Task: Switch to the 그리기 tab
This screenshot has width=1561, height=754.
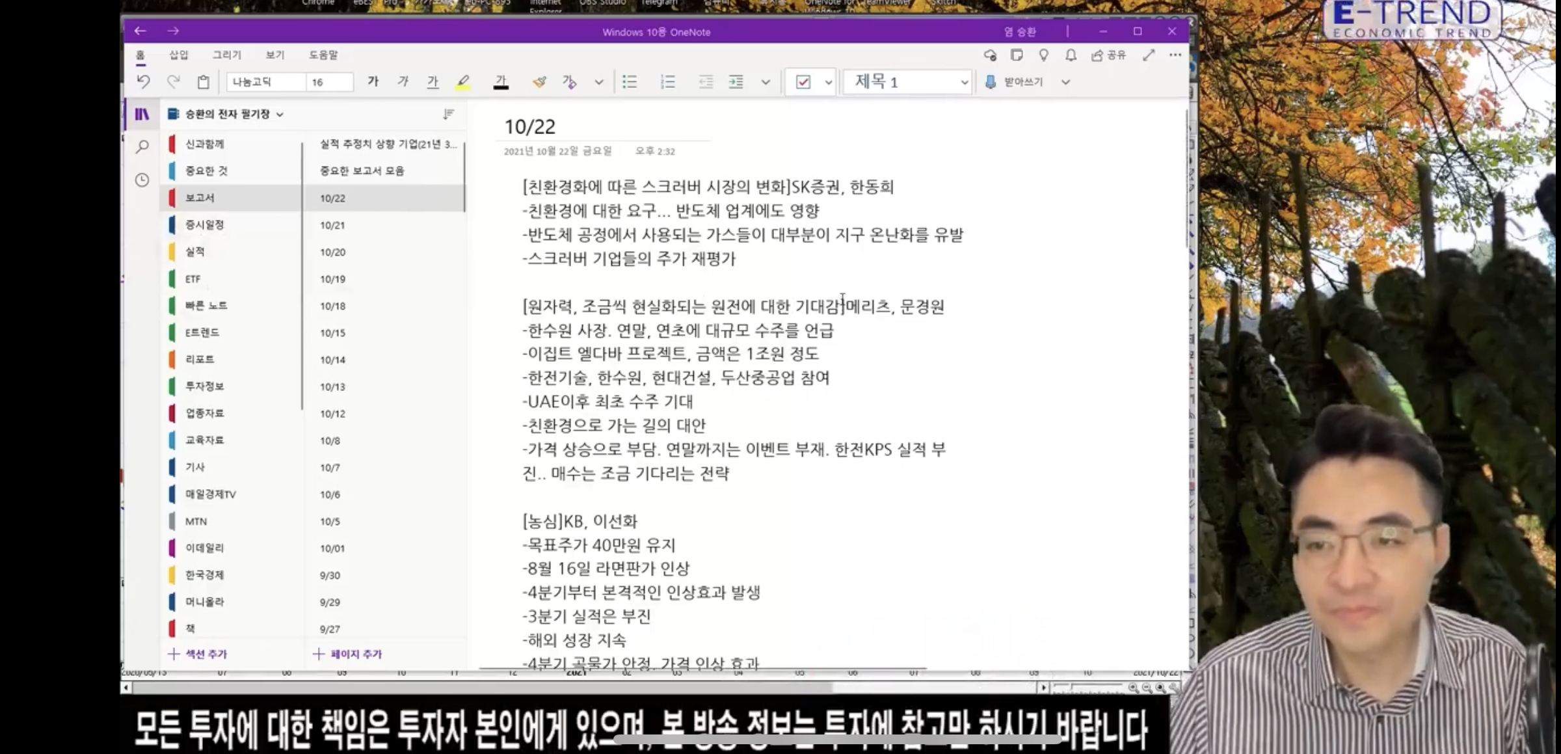Action: (226, 55)
